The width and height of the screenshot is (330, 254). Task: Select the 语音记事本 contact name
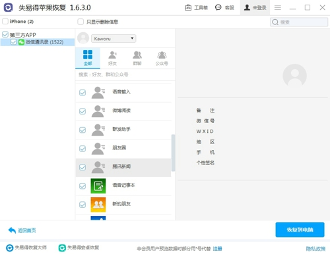tap(123, 185)
